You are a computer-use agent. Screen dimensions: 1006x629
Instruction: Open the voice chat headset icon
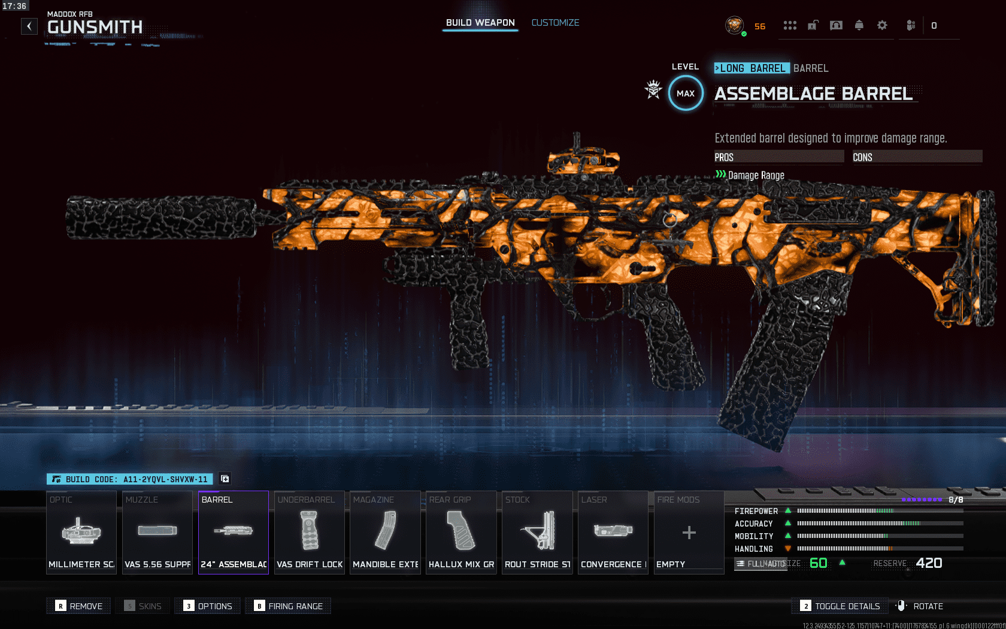pyautogui.click(x=836, y=25)
